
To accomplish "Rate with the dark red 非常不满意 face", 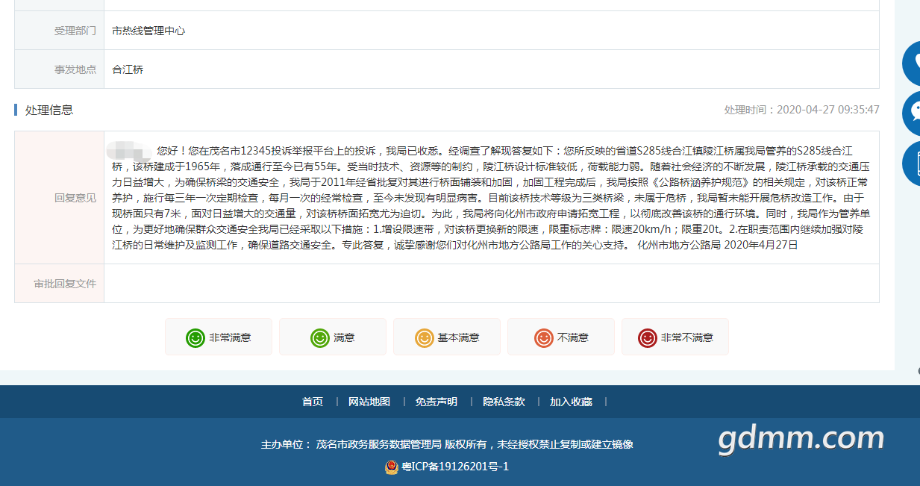I will pyautogui.click(x=647, y=337).
